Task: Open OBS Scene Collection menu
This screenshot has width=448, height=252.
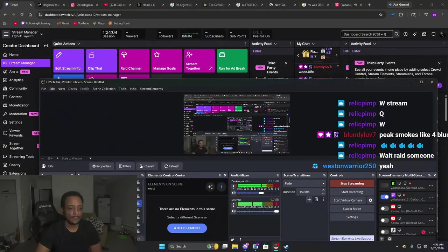Action: (x=104, y=89)
